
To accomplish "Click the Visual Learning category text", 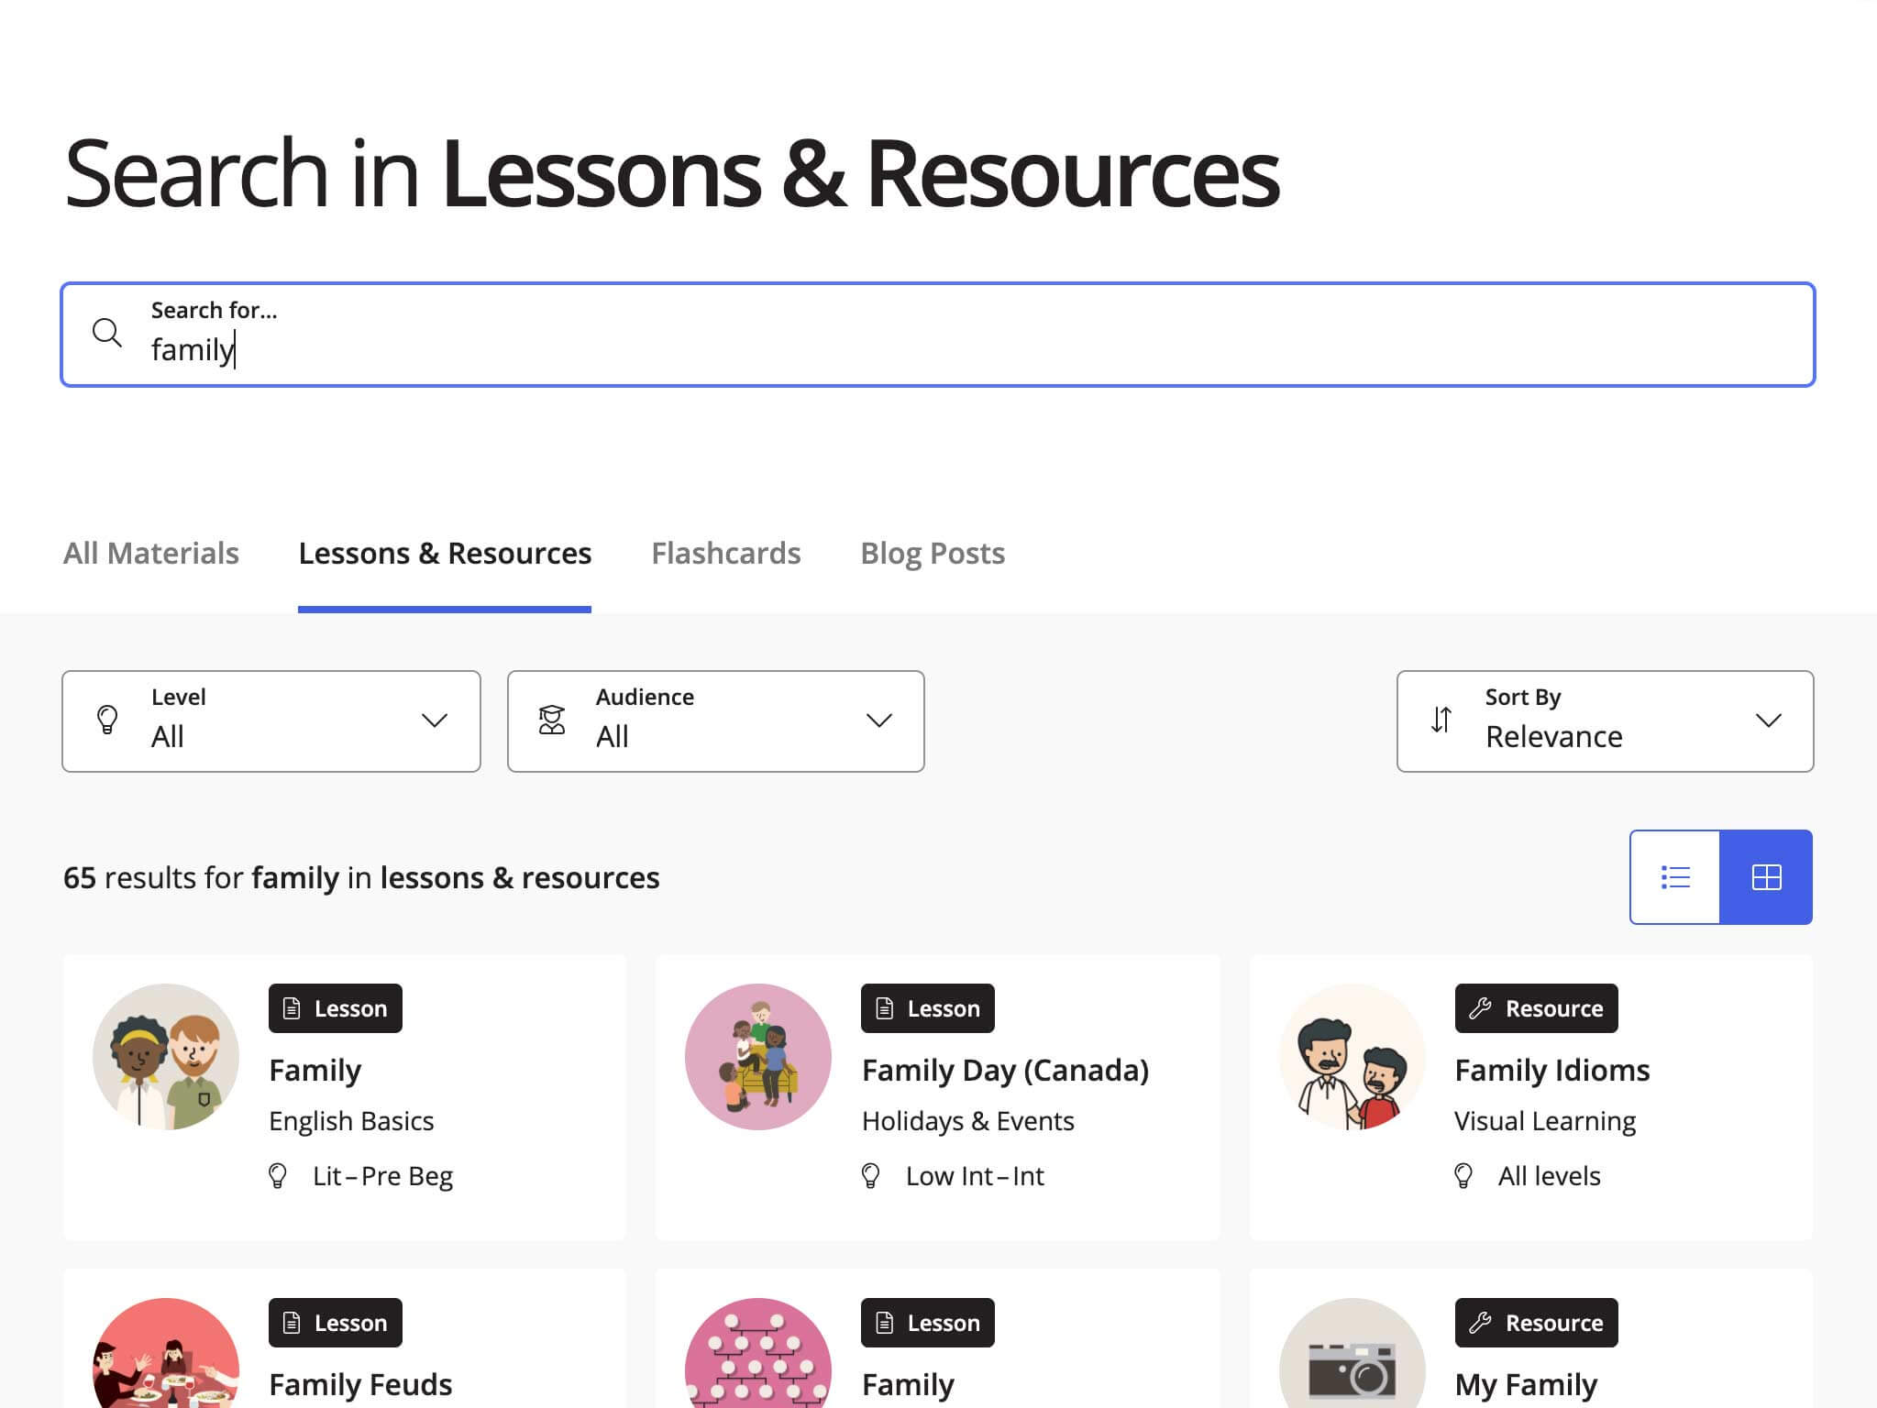I will click(x=1545, y=1121).
